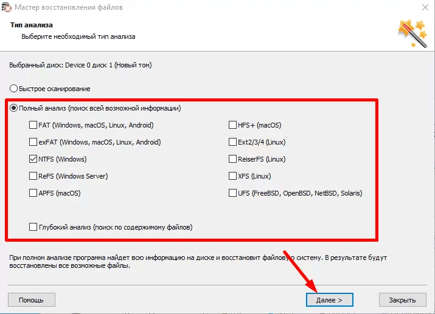This screenshot has width=435, height=314.
Task: Tick the ReiserFS (Linux) checkbox
Action: [232, 160]
